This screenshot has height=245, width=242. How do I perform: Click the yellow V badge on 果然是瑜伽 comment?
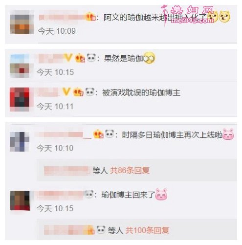coord(68,58)
